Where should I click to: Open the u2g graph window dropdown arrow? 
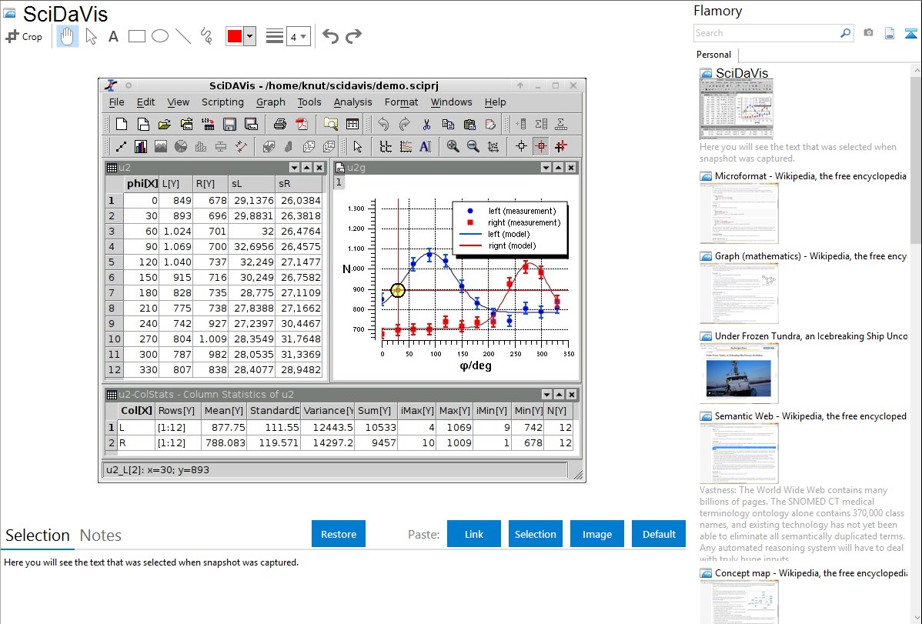(546, 168)
